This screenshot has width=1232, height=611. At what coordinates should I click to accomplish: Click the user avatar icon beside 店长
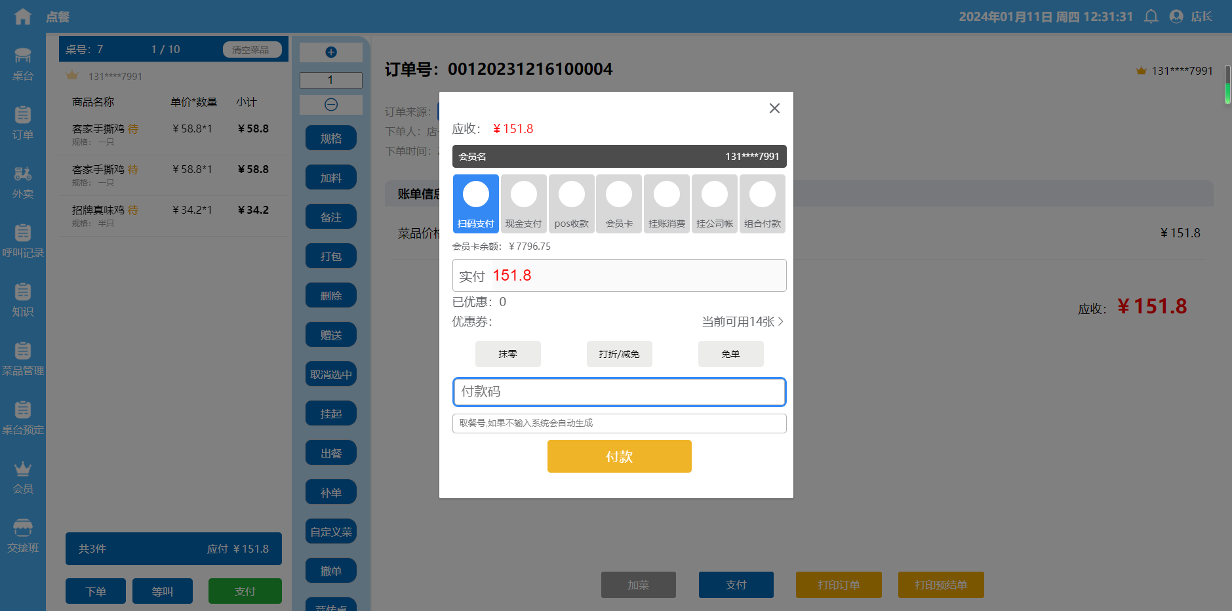[1176, 16]
